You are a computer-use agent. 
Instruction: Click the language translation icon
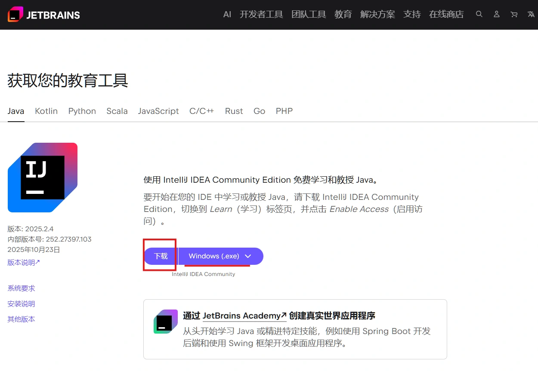click(531, 14)
